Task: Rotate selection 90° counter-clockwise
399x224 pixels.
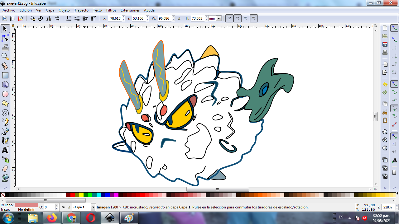Action: point(33,18)
